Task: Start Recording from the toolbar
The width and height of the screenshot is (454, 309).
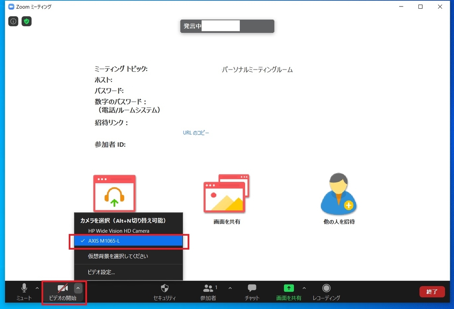Action: [326, 292]
